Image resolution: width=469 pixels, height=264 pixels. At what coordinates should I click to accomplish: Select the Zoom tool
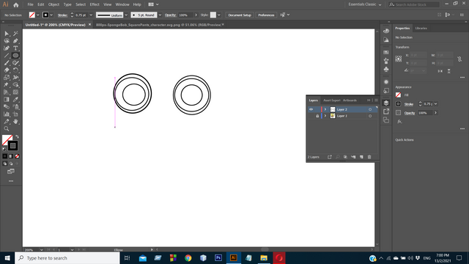pyautogui.click(x=7, y=129)
